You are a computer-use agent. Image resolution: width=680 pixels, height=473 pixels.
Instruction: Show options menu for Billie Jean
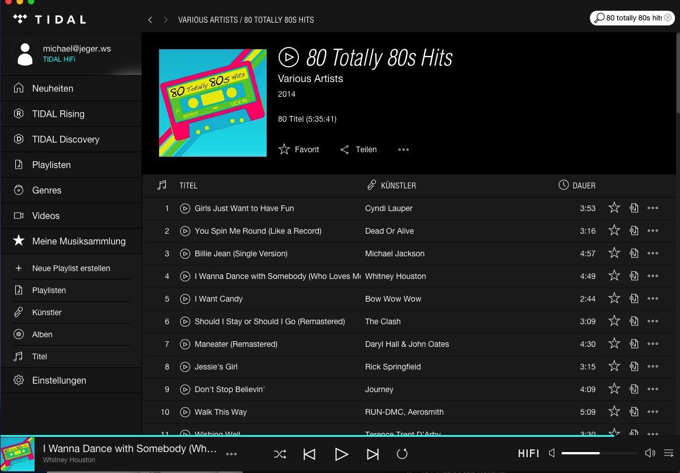(653, 253)
